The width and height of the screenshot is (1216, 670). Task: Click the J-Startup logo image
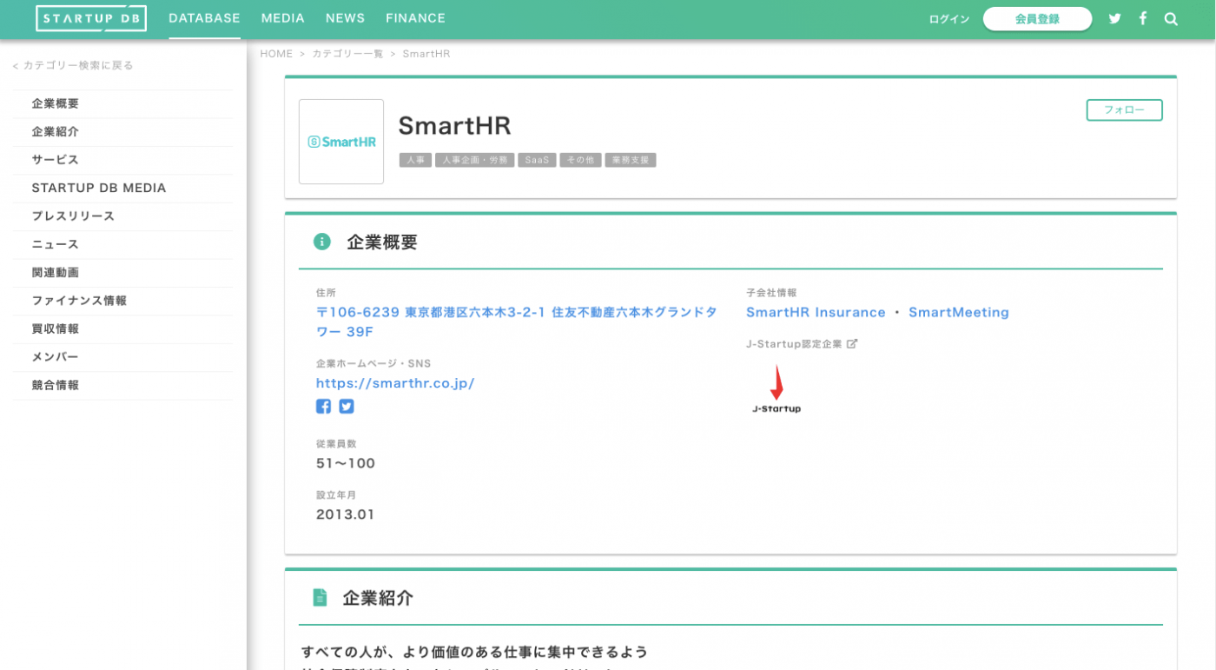[777, 388]
